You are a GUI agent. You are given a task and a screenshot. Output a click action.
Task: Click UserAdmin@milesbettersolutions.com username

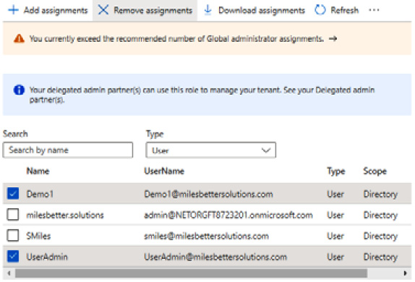(x=215, y=257)
